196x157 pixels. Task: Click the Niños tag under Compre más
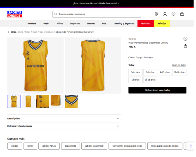point(30,146)
